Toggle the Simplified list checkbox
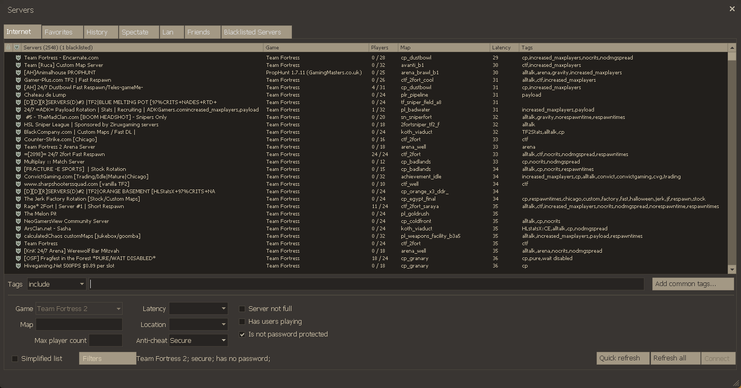Screen dimensions: 741x388 (15, 358)
